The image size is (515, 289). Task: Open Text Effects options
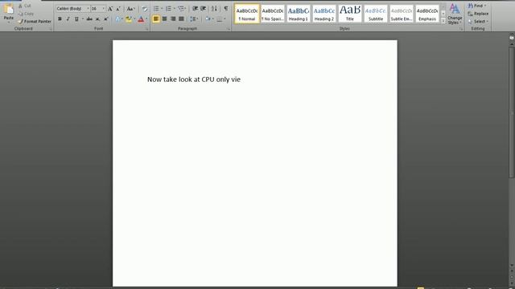point(118,19)
